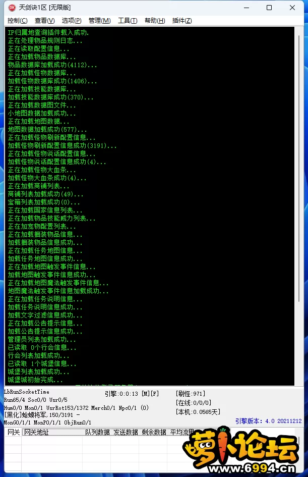This screenshot has width=308, height=477.
Task: Open the 控制(C) menu
Action: coord(17,21)
